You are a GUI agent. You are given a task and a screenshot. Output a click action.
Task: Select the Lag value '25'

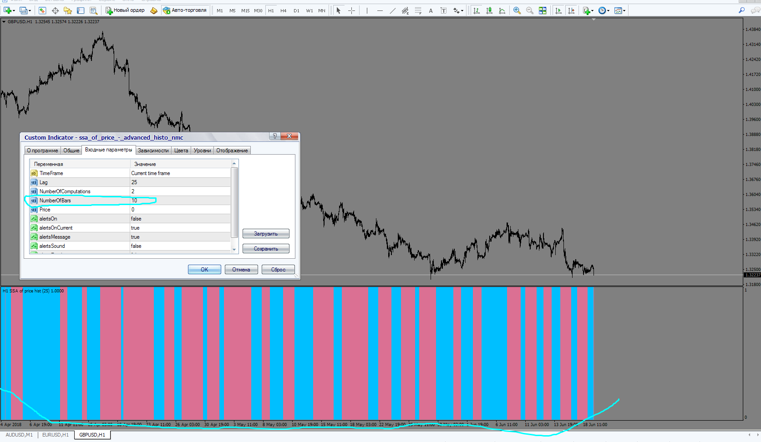pyautogui.click(x=180, y=182)
